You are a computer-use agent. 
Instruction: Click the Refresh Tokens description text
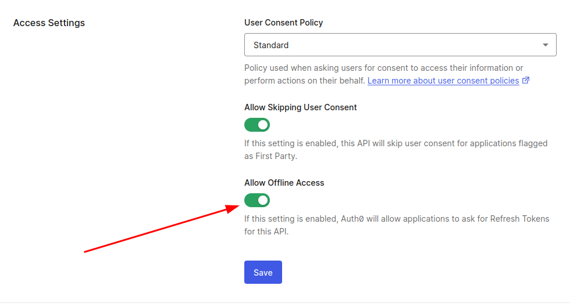[x=397, y=225]
